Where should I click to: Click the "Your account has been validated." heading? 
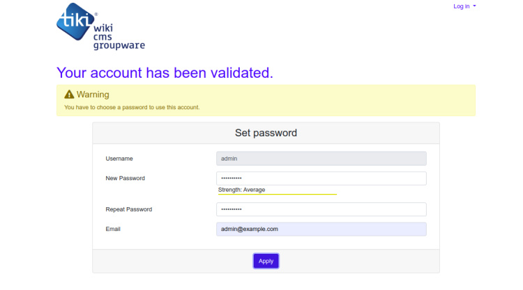(x=165, y=72)
